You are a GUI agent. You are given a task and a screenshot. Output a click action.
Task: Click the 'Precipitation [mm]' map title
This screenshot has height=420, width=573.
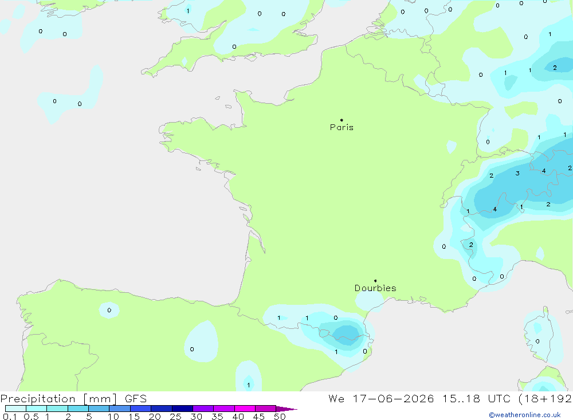coord(59,399)
